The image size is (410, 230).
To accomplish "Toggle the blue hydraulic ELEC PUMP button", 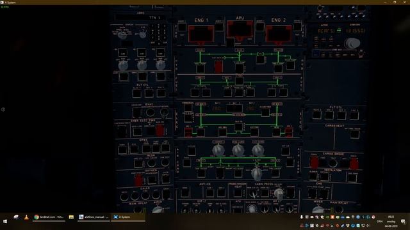I will pos(239,68).
